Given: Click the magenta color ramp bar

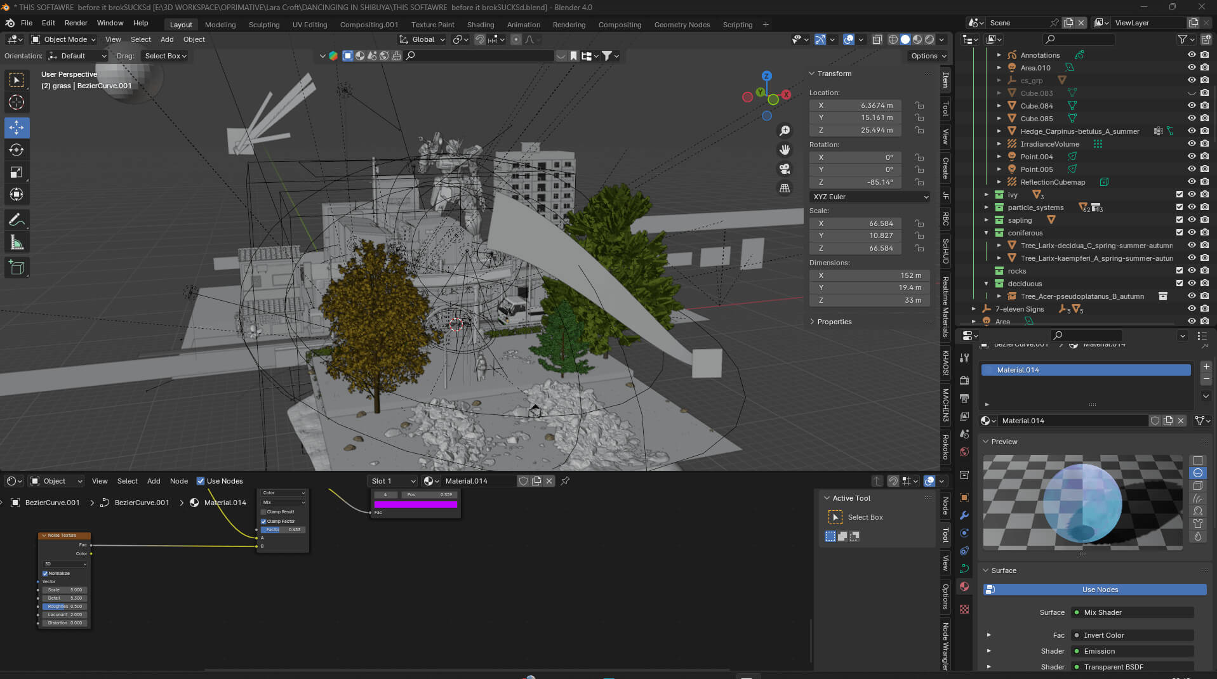Looking at the screenshot, I should pos(415,504).
